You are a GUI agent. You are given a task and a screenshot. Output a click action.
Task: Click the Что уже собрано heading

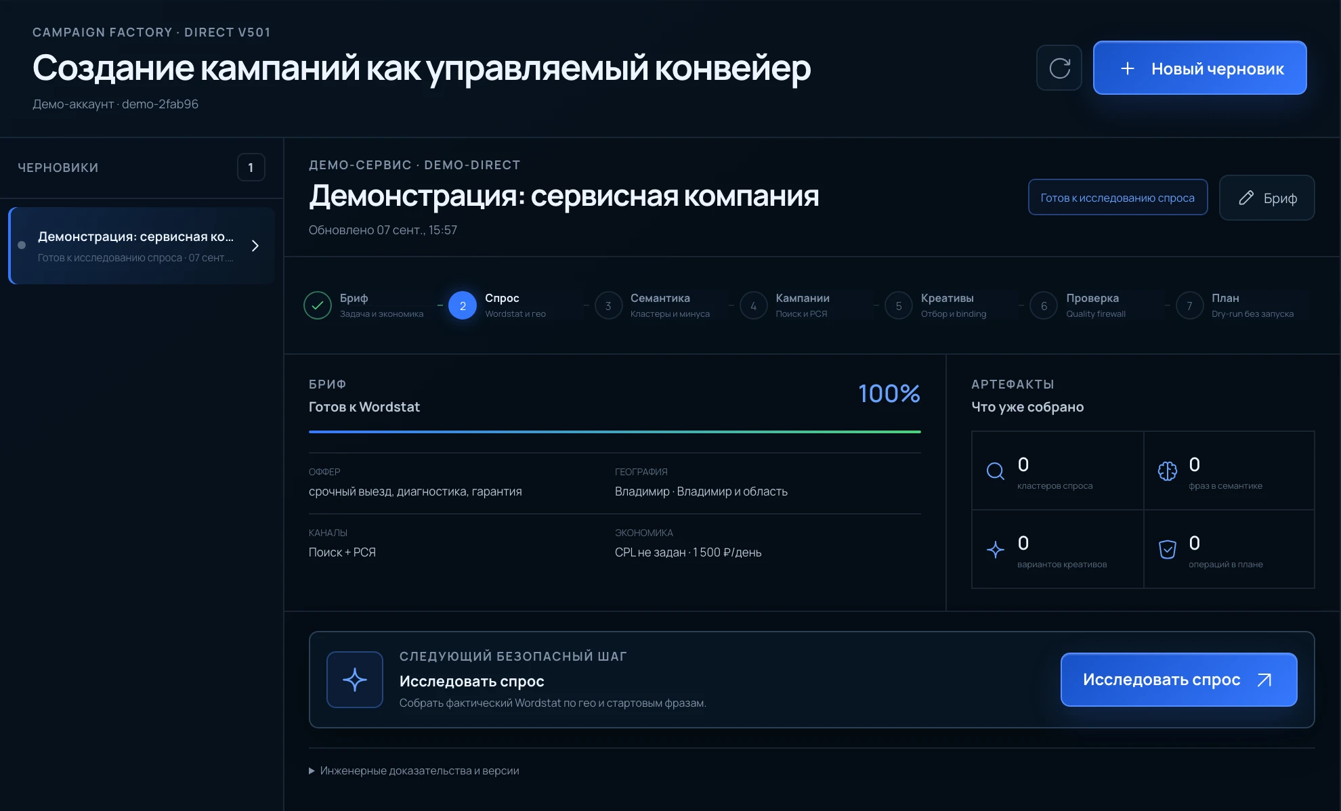tap(1027, 407)
